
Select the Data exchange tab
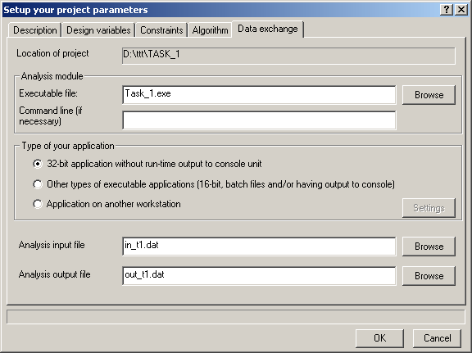click(268, 29)
